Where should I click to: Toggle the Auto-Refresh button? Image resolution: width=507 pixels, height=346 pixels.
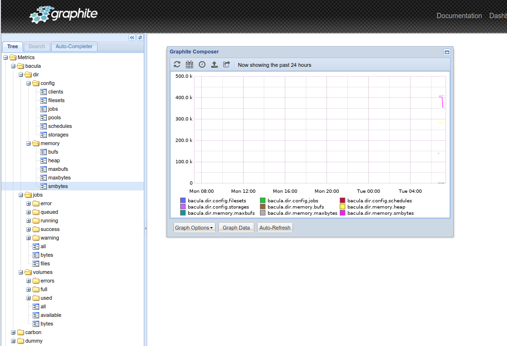(x=275, y=228)
